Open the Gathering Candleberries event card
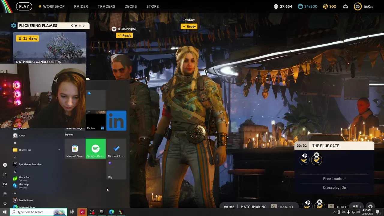The width and height of the screenshot is (384, 216). tap(49, 48)
